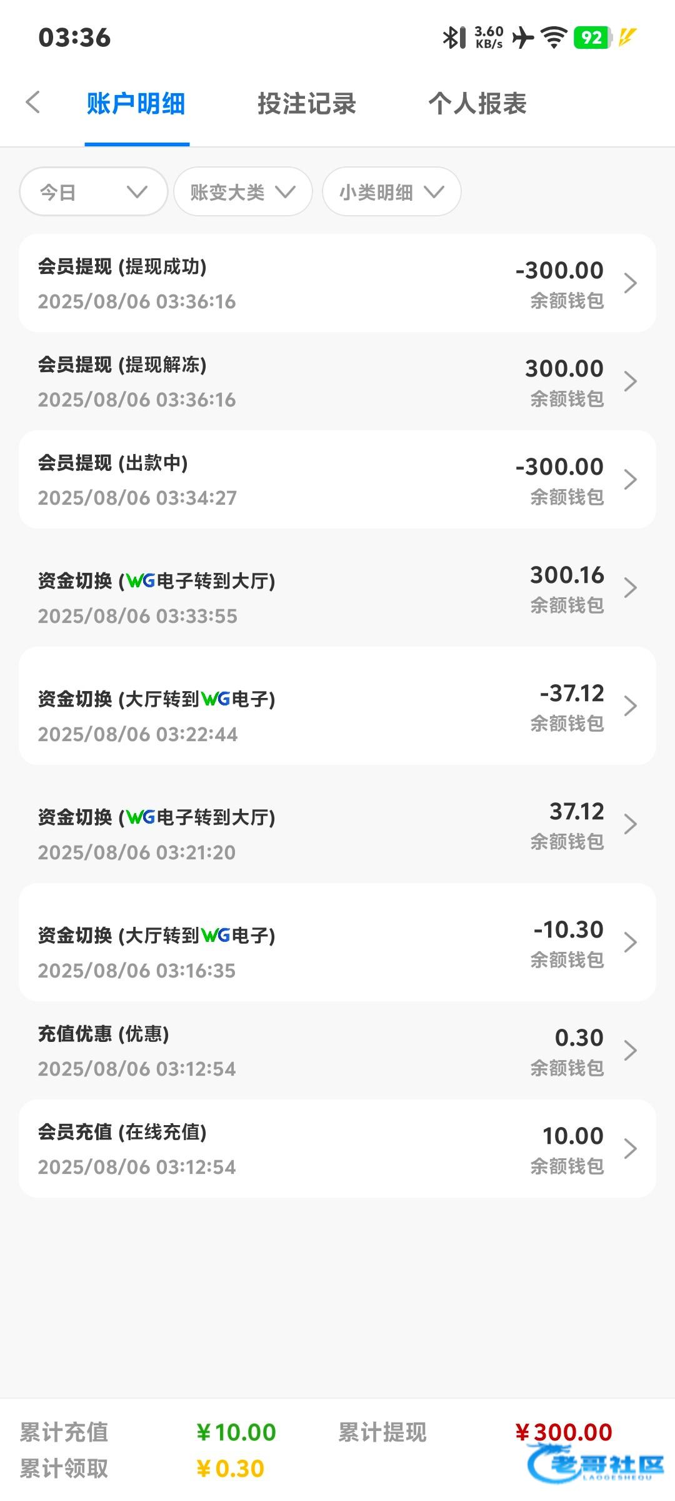675x1501 pixels.
Task: Tap the battery level indicator
Action: (x=592, y=38)
